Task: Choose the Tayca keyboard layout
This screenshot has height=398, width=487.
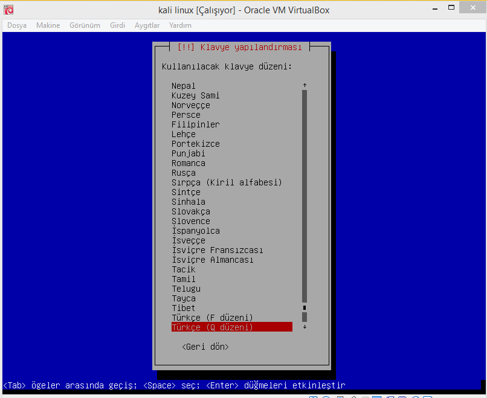Action: tap(184, 298)
